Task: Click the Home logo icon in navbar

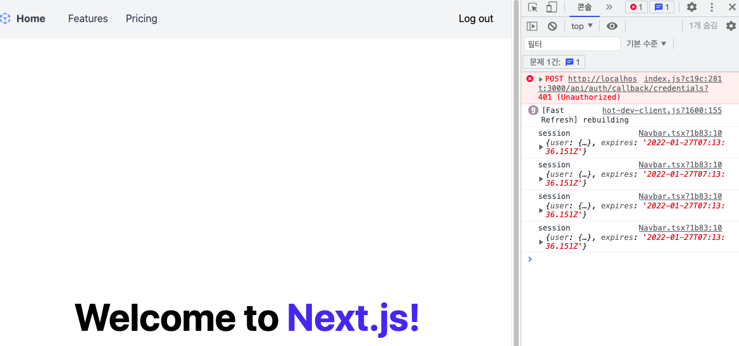Action: coord(4,19)
